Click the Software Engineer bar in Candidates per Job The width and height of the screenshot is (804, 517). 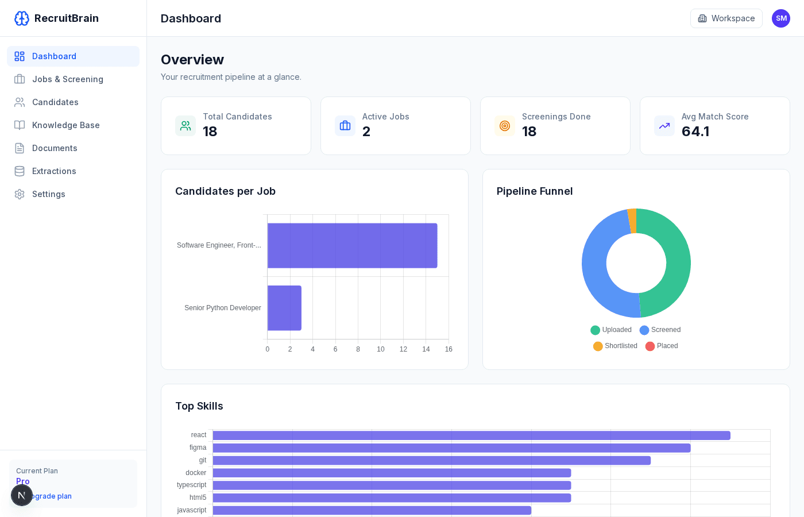point(353,245)
